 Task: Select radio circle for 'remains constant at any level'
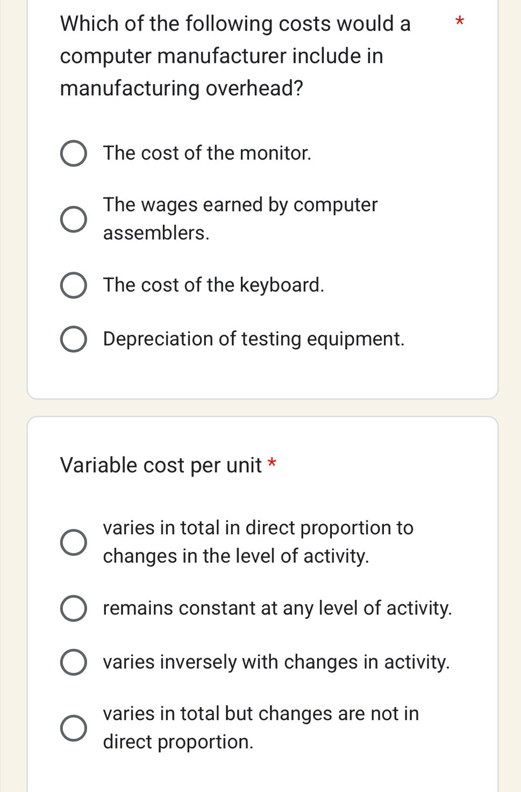(x=73, y=609)
